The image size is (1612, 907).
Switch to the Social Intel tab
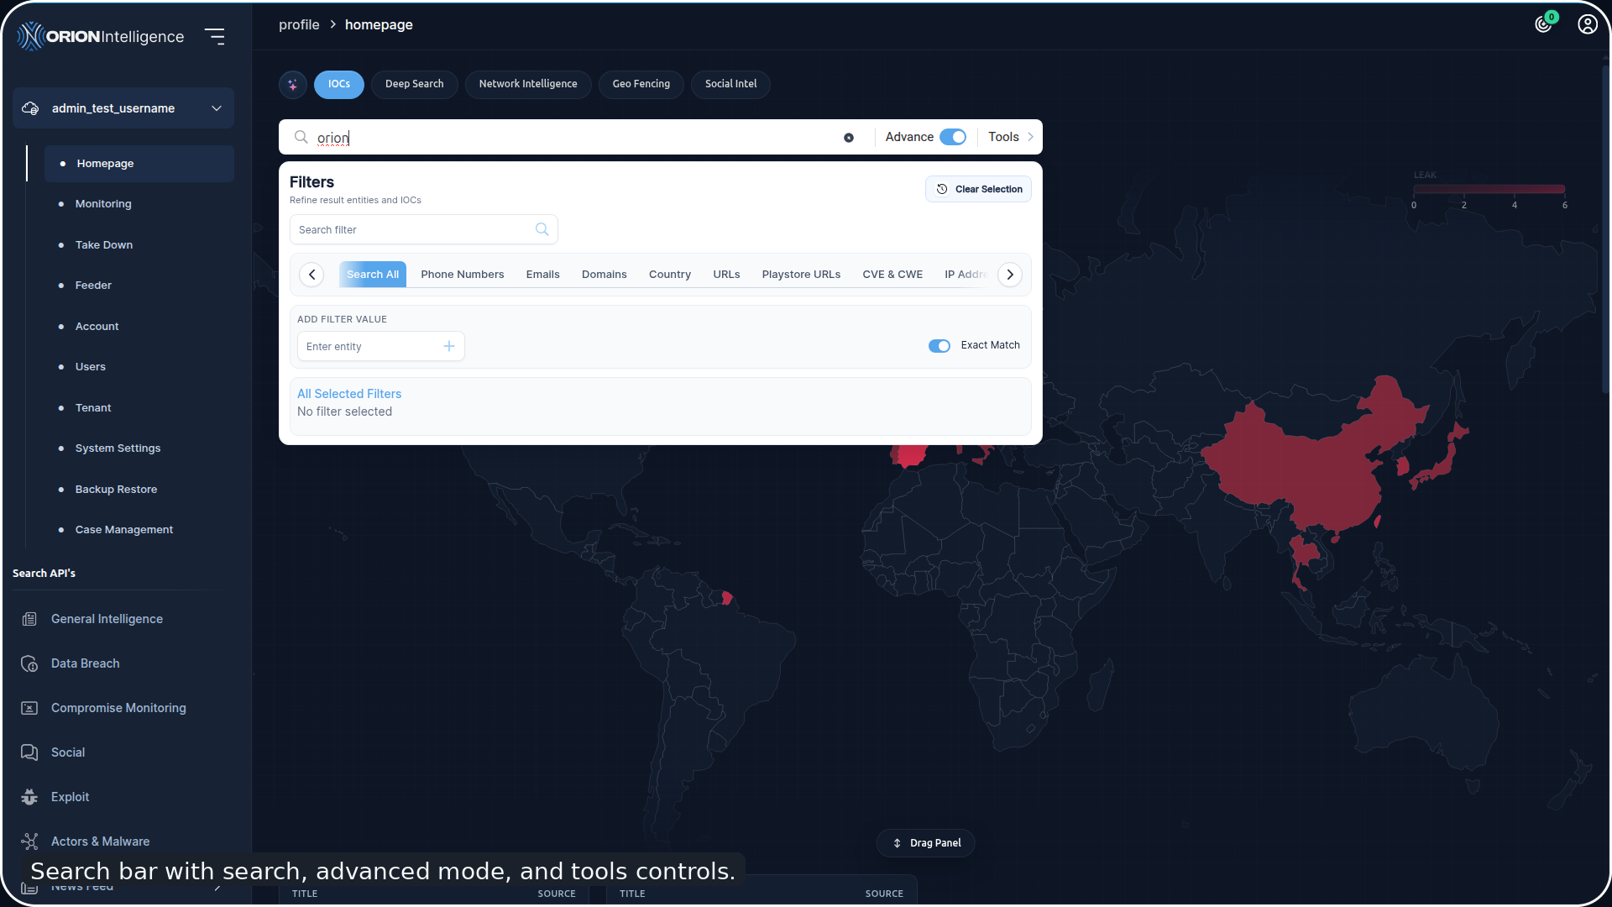[x=731, y=84]
